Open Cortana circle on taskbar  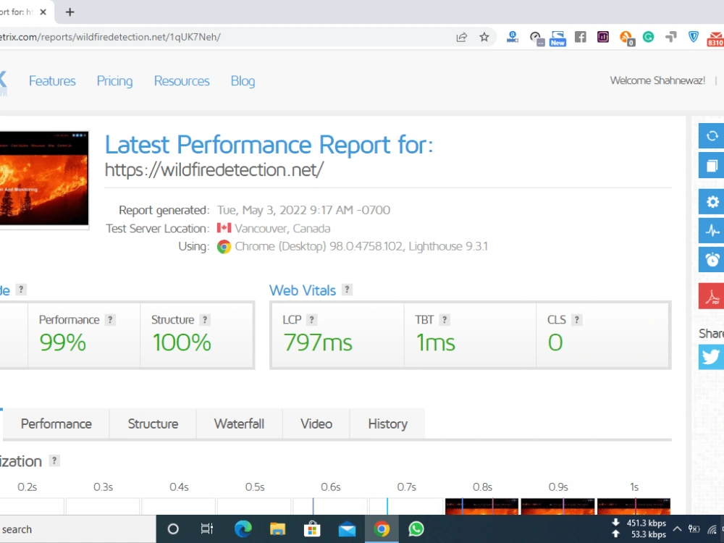pos(173,529)
